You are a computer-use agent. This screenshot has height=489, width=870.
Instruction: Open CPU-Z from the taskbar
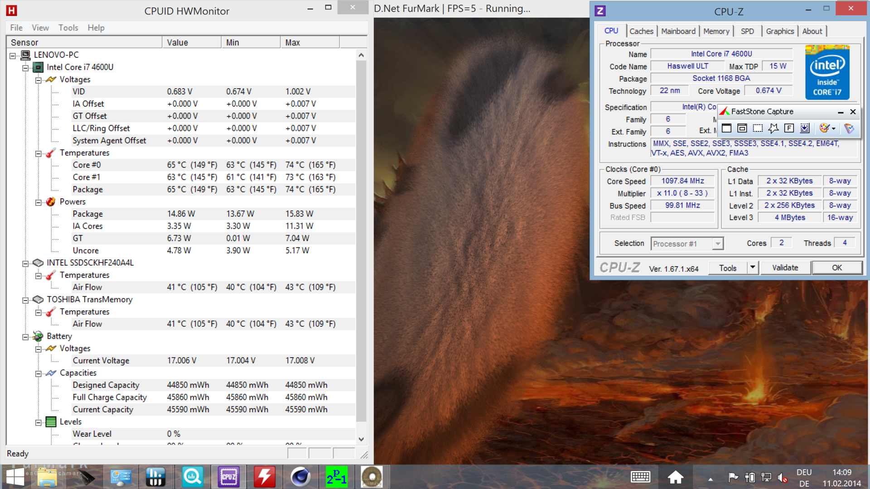point(228,477)
